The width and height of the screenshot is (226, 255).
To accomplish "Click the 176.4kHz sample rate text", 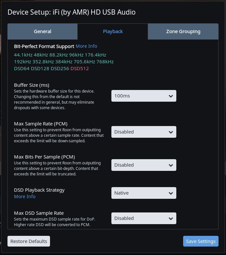I will (95, 55).
